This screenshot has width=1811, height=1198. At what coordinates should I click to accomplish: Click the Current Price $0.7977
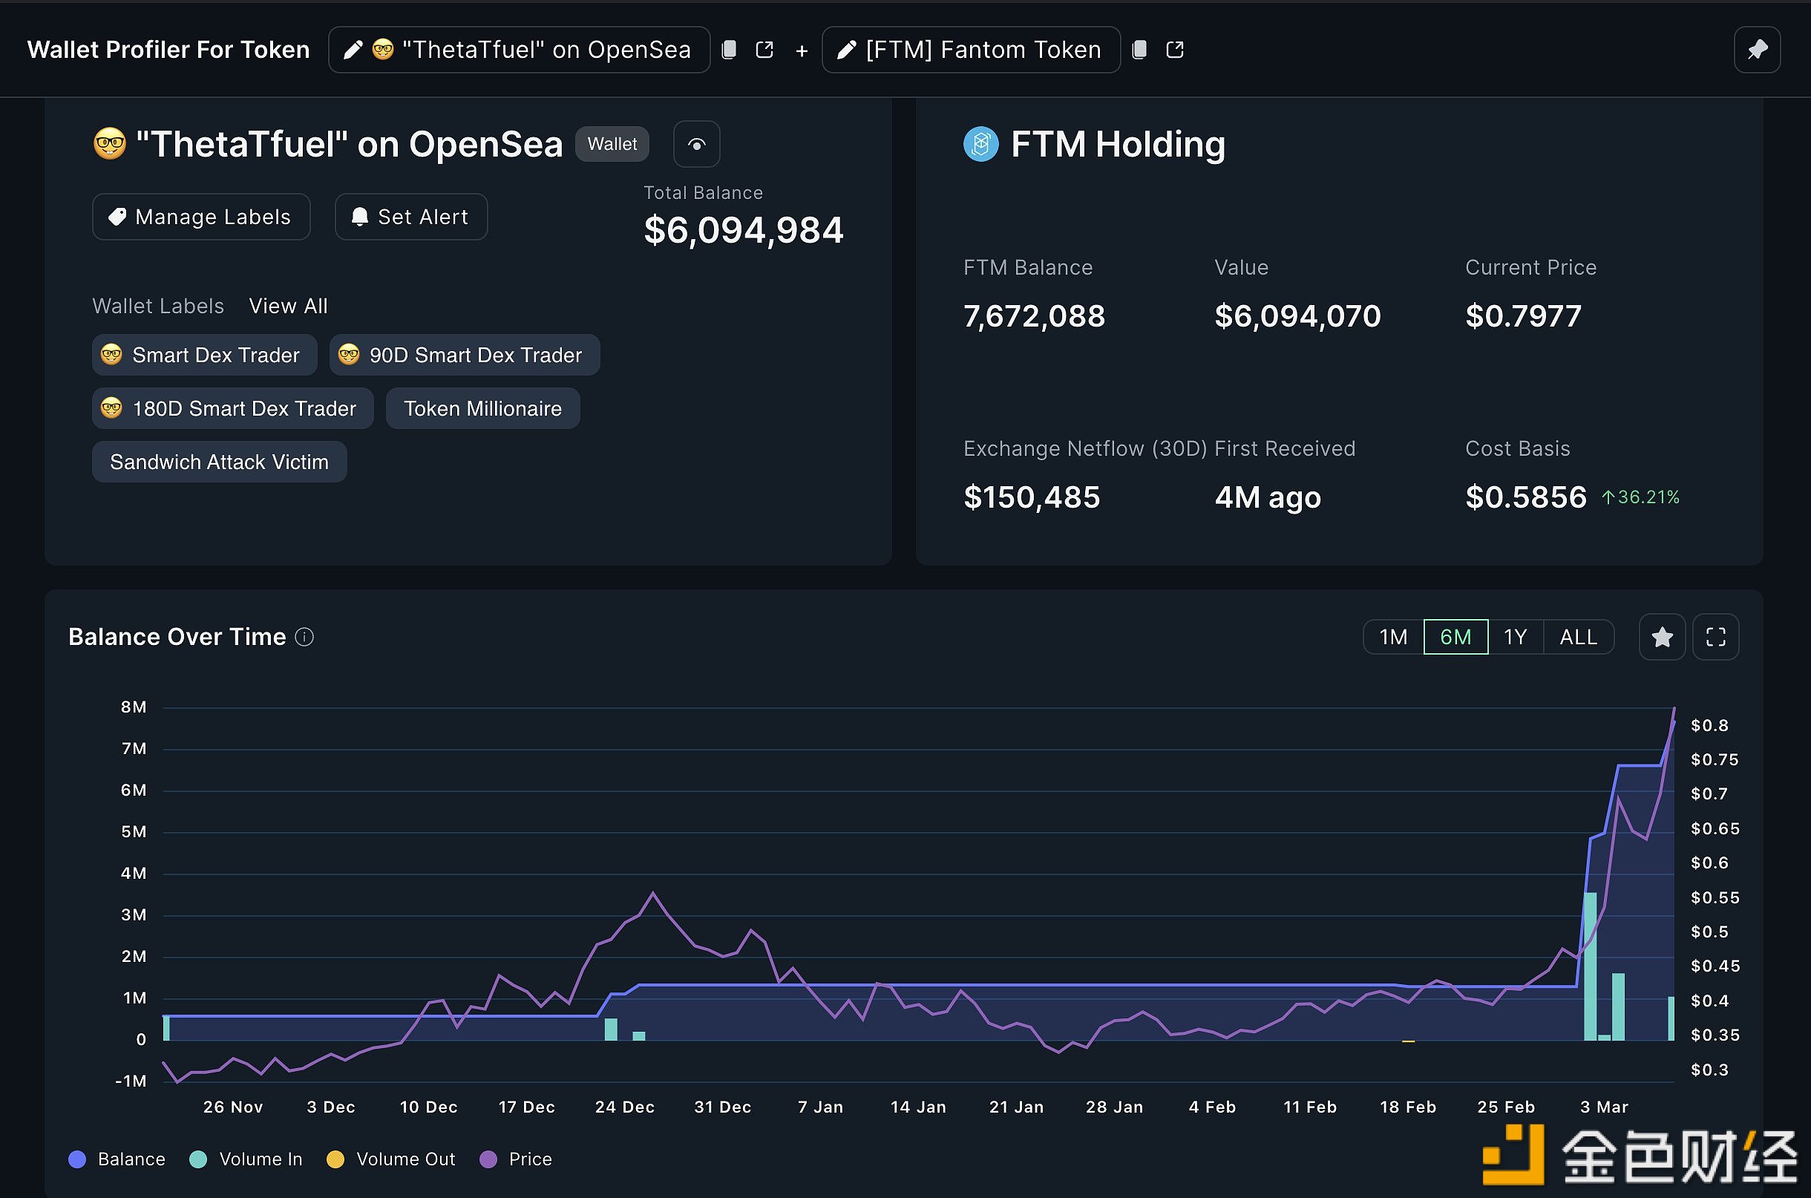point(1523,315)
